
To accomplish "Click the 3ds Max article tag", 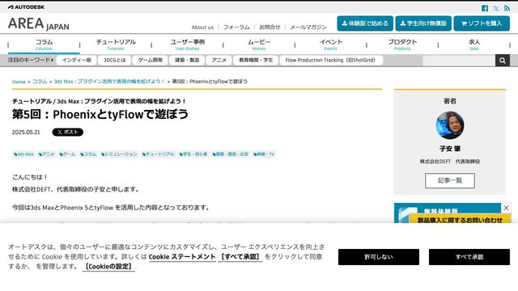I will [x=23, y=154].
